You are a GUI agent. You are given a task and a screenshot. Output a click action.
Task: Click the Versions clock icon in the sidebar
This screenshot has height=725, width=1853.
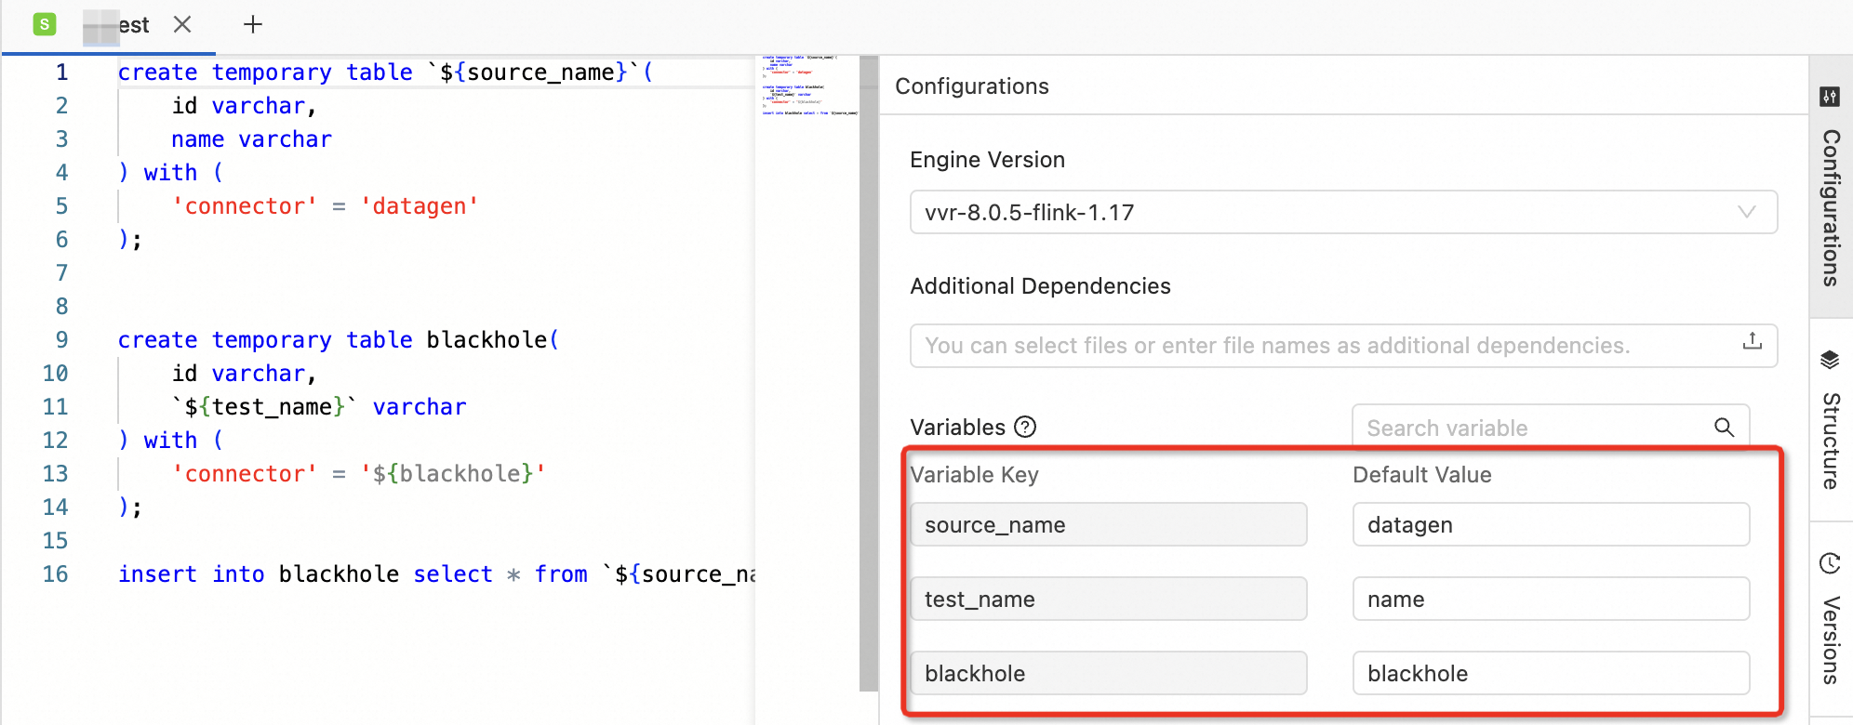click(1830, 563)
